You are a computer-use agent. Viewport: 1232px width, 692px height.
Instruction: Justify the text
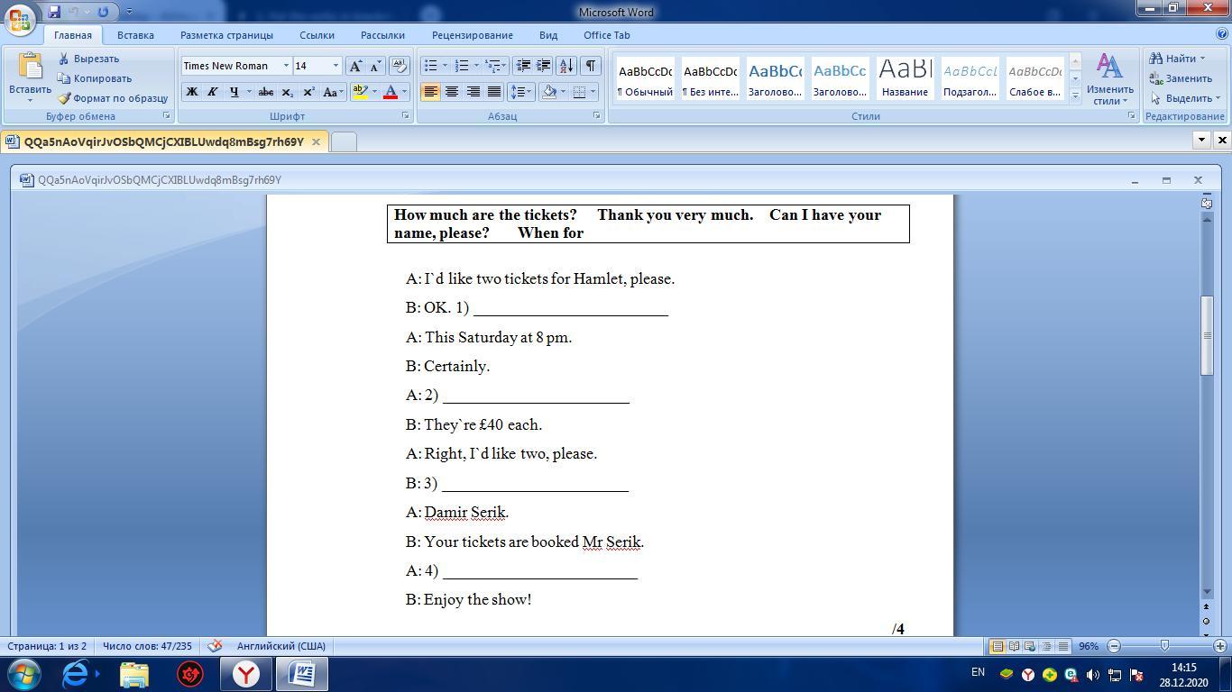pos(494,92)
